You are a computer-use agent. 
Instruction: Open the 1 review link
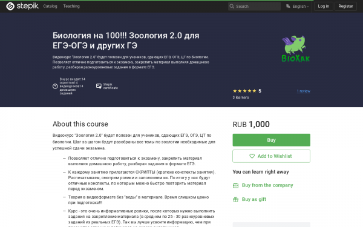click(x=304, y=91)
